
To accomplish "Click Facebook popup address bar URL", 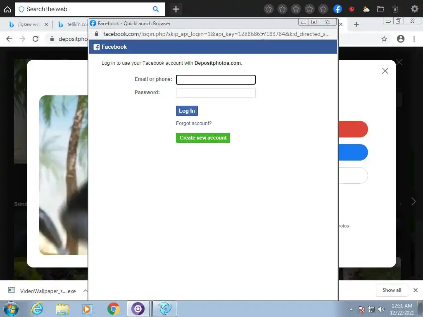I will coord(216,34).
